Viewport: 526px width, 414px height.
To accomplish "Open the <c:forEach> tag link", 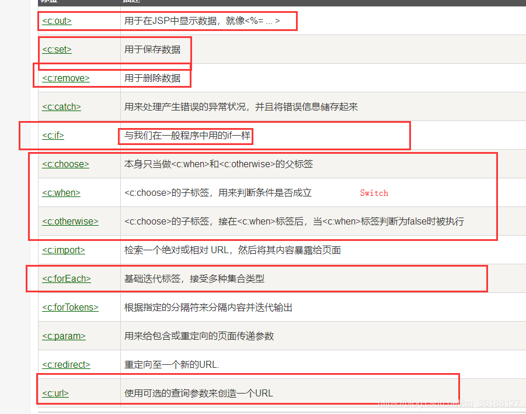I will [66, 278].
